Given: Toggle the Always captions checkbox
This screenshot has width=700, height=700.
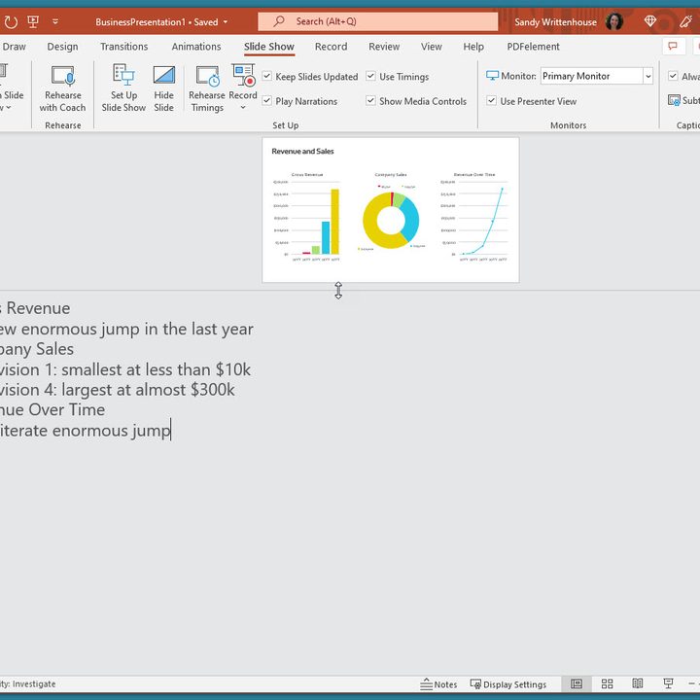Looking at the screenshot, I should click(673, 76).
